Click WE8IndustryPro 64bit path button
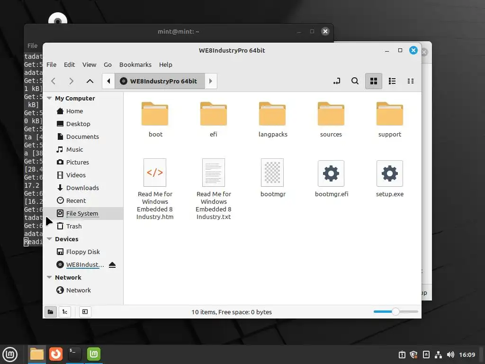The height and width of the screenshot is (364, 485). [x=160, y=81]
